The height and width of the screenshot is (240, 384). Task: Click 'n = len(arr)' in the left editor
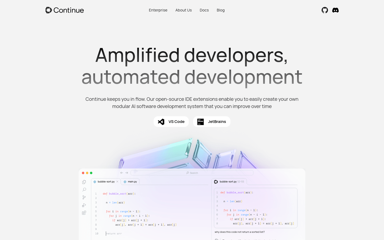115,203
